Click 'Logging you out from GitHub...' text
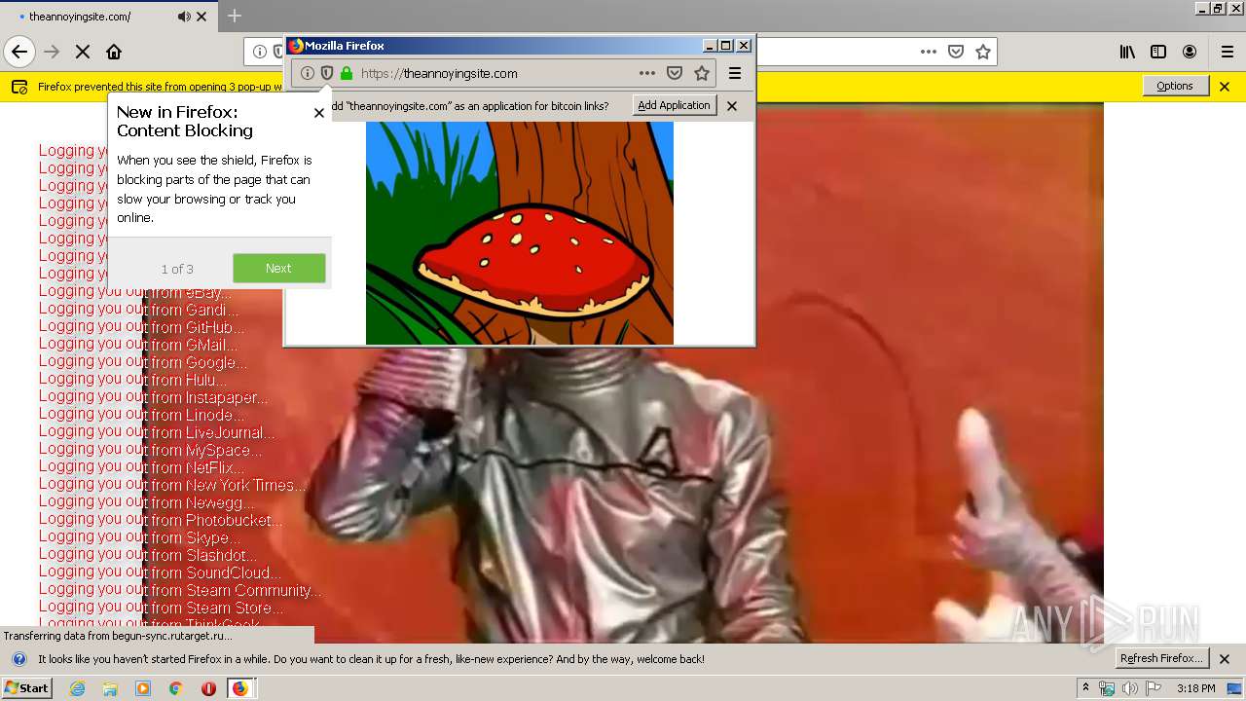The image size is (1246, 701). [x=141, y=327]
